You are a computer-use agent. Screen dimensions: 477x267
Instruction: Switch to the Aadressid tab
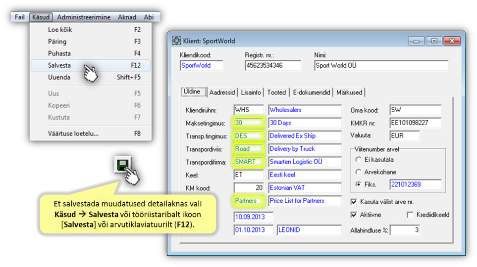(x=222, y=92)
